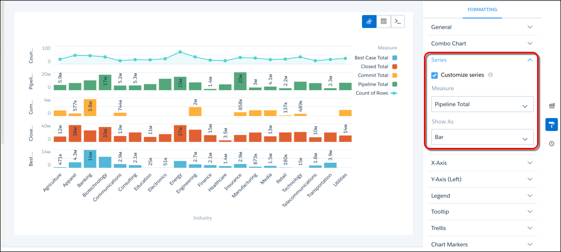Open the Legend formatting section

(x=482, y=196)
